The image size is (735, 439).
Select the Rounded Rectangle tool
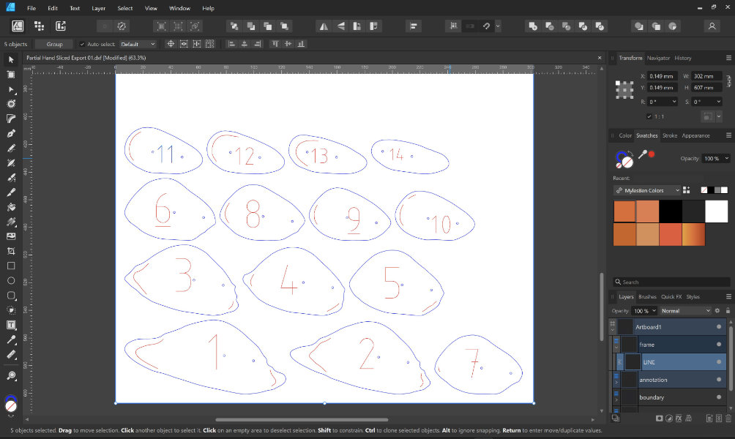coord(11,295)
